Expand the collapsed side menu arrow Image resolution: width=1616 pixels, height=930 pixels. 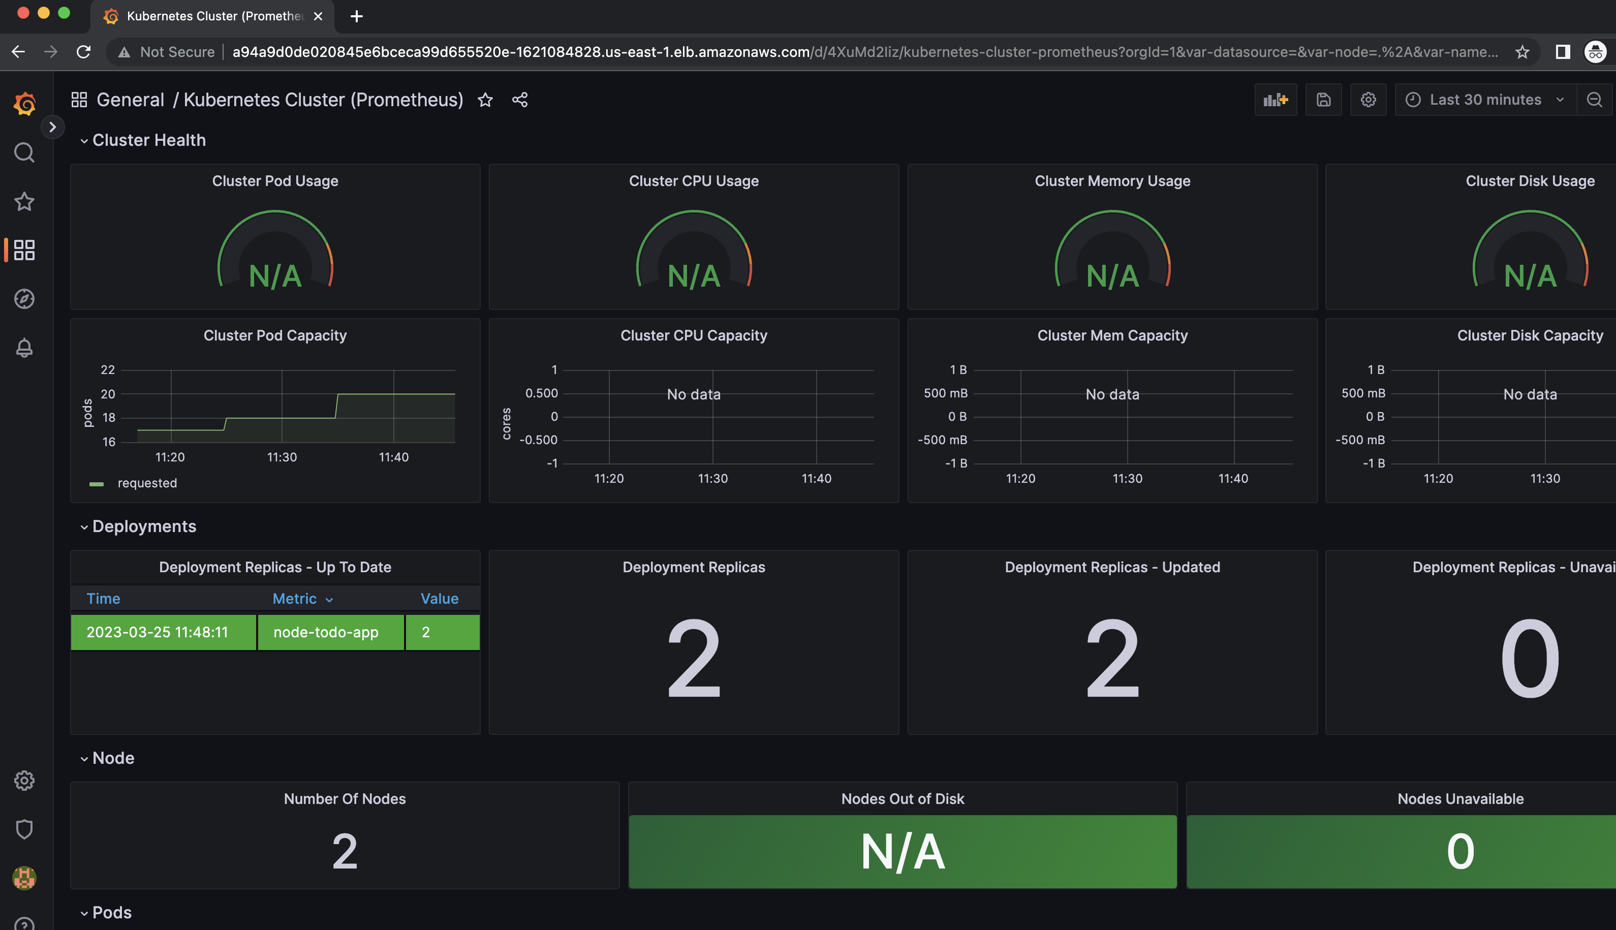(52, 127)
